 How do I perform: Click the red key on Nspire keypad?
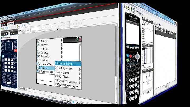(x=16, y=50)
